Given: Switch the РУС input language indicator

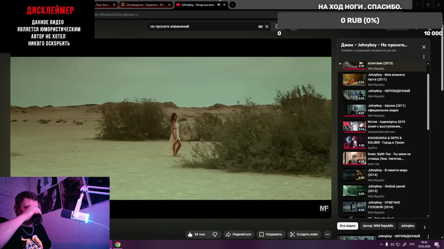Looking at the screenshot, I should 412,245.
